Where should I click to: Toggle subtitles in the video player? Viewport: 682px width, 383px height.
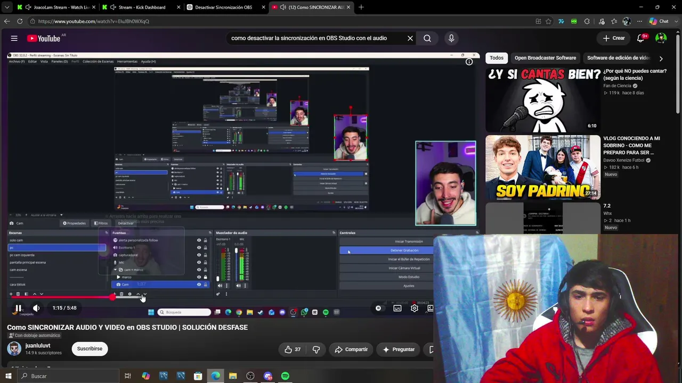(397, 308)
